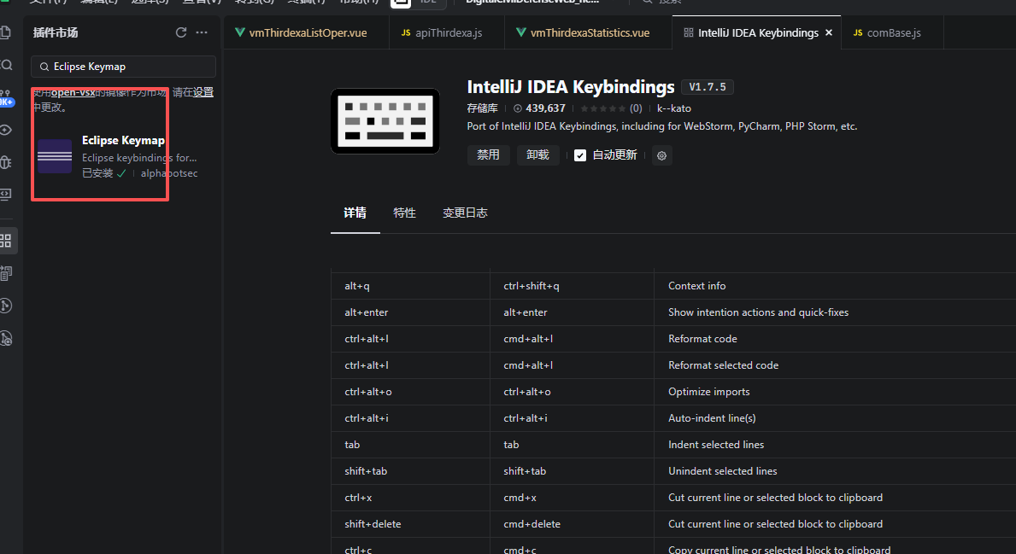The image size is (1016, 554).
Task: Click the cmd+alt+l cell in the Reformat selected code row
Action: [x=573, y=365]
